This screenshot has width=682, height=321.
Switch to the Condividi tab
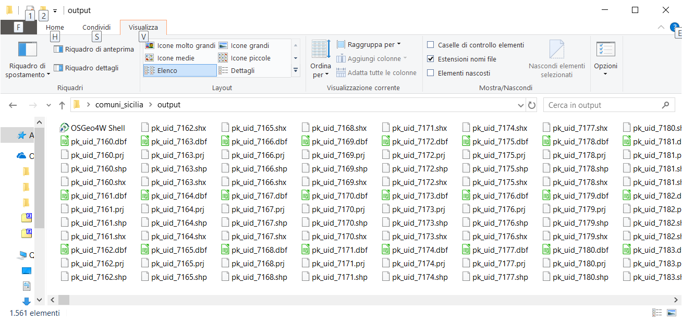tap(96, 28)
